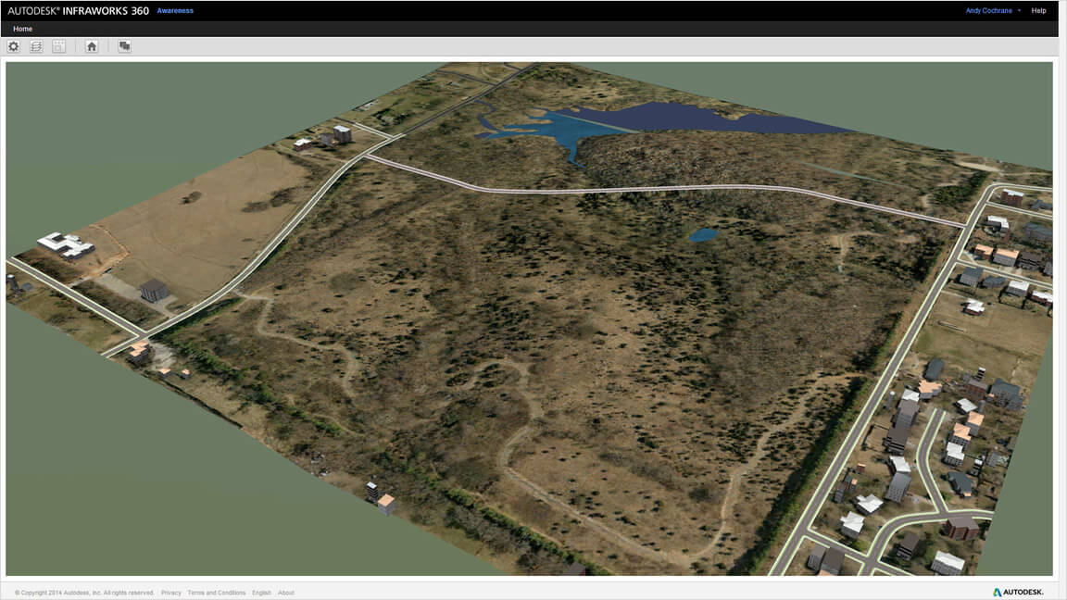Screen dimensions: 1067x600
Task: Click the gray road crossing the terrain
Action: pyautogui.click(x=648, y=190)
